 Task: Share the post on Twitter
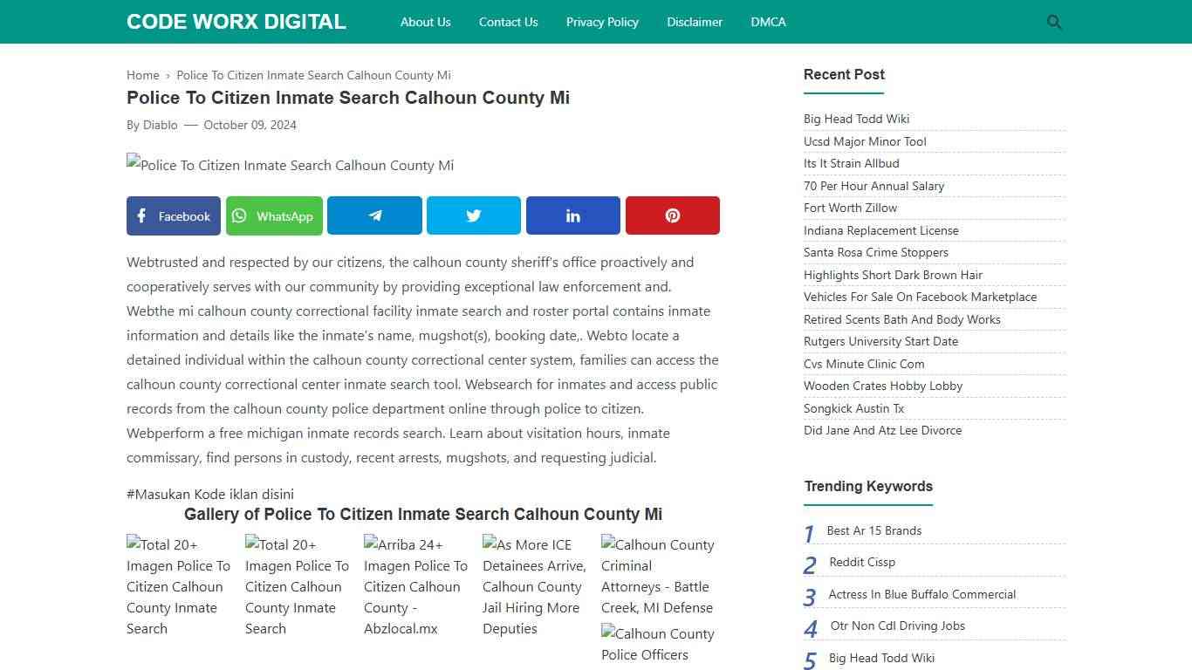pyautogui.click(x=473, y=215)
